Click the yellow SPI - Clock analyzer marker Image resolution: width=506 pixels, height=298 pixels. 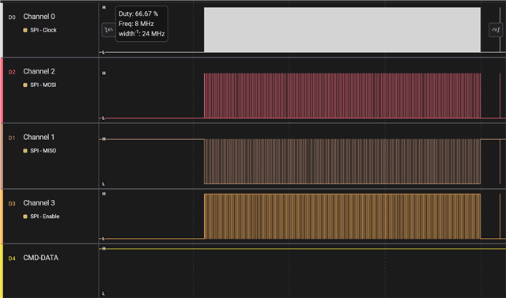25,30
